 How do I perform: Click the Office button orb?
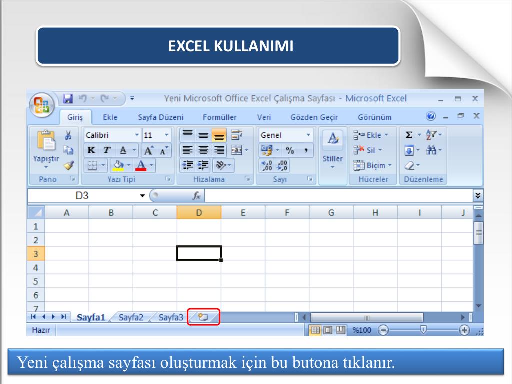42,105
